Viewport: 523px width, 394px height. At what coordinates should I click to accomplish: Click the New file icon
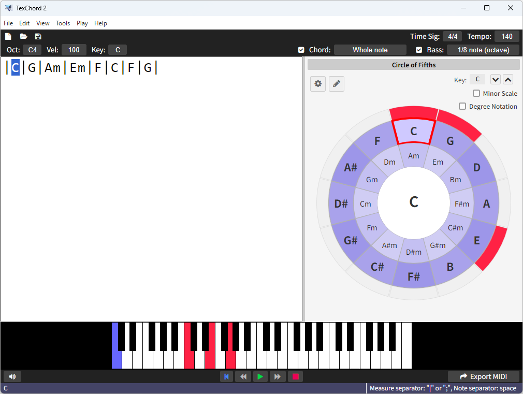(8, 36)
